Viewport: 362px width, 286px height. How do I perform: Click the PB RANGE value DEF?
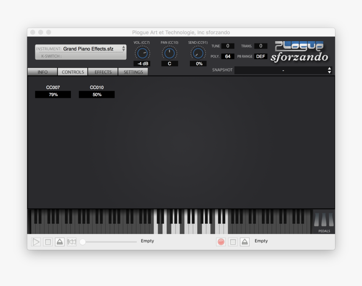coord(261,56)
